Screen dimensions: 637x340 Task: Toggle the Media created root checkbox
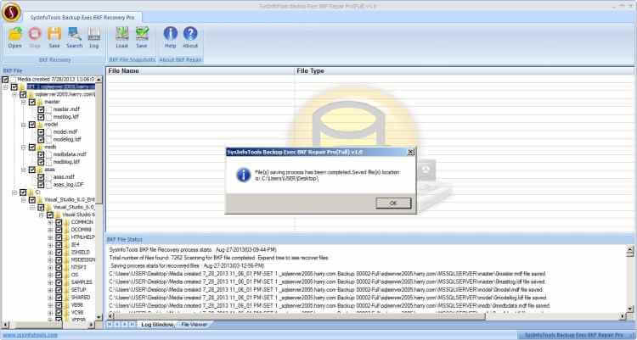point(5,80)
